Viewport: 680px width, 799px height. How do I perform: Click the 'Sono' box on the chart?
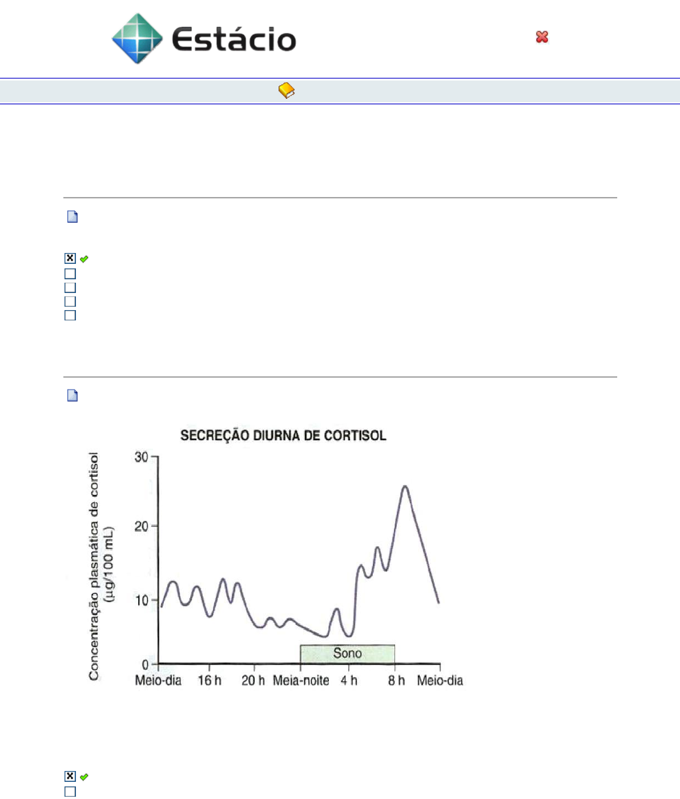click(x=348, y=654)
